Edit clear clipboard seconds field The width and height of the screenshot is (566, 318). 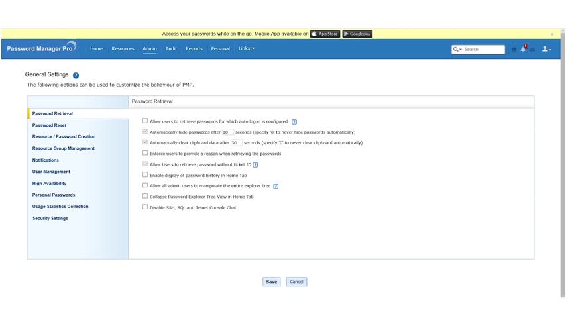click(236, 143)
